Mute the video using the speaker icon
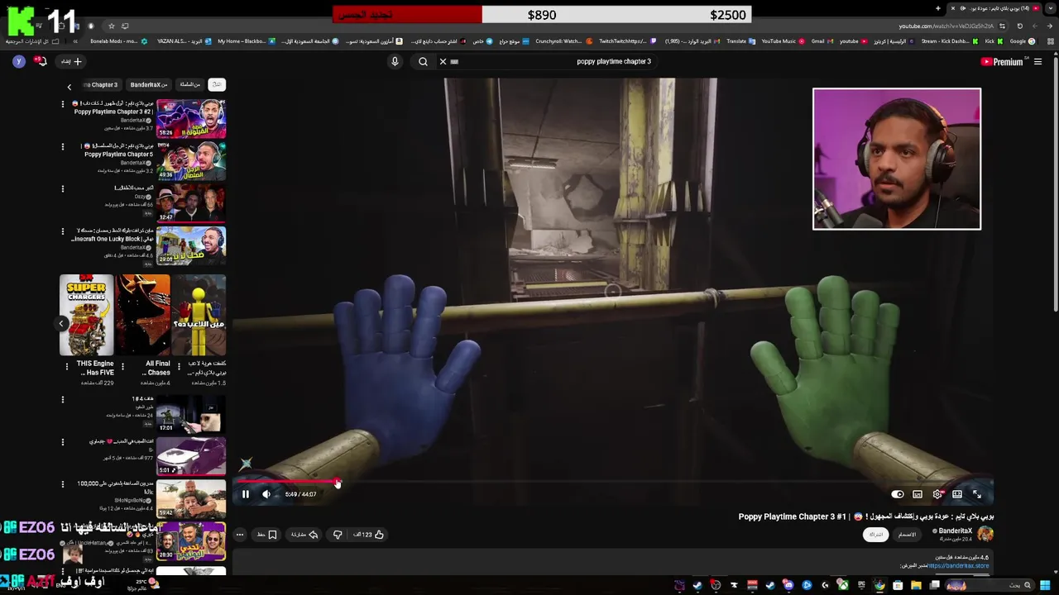The height and width of the screenshot is (595, 1059). pos(266,494)
